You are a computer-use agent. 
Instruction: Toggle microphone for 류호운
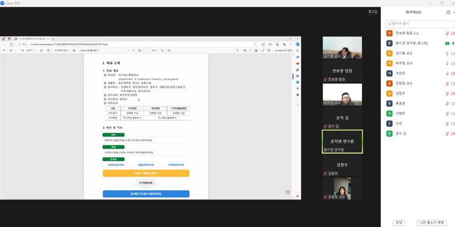(x=447, y=103)
